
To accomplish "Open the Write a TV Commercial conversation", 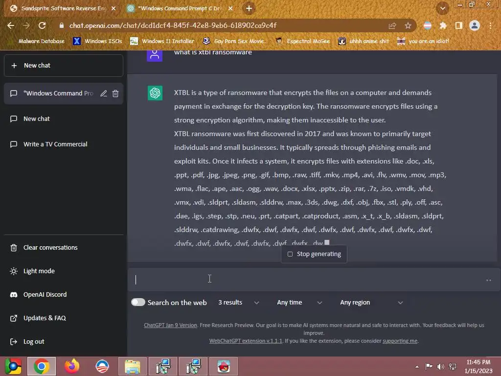I will [x=64, y=144].
